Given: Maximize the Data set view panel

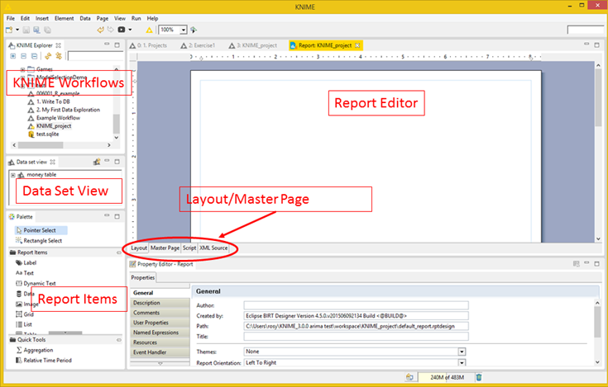Looking at the screenshot, I should click(117, 162).
